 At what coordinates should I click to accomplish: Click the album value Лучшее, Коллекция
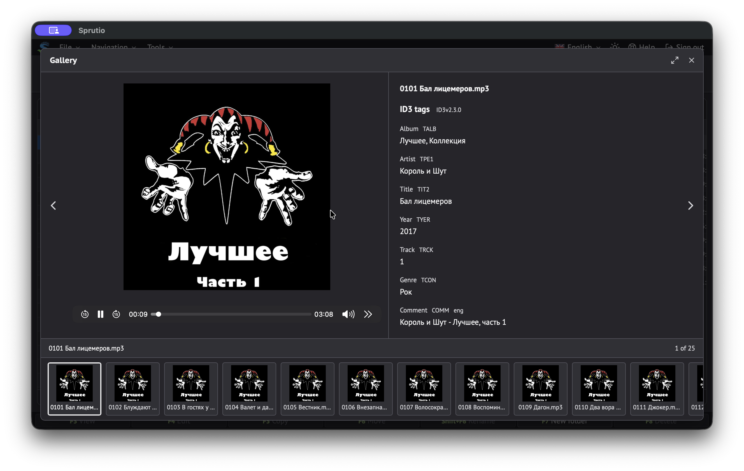pos(432,141)
